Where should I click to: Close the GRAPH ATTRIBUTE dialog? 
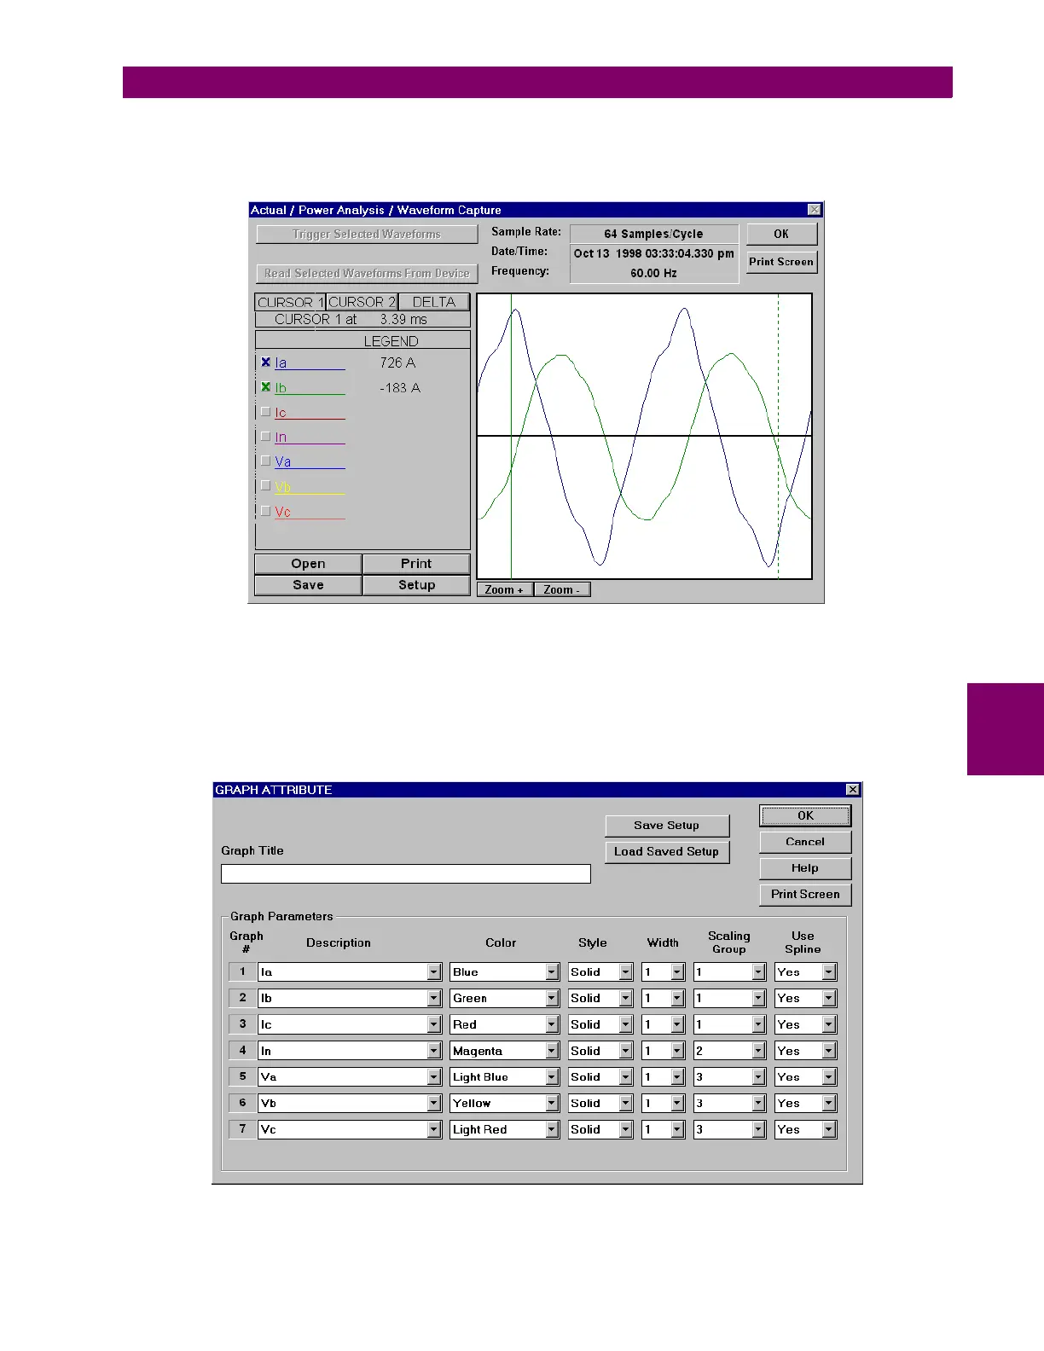pos(852,790)
